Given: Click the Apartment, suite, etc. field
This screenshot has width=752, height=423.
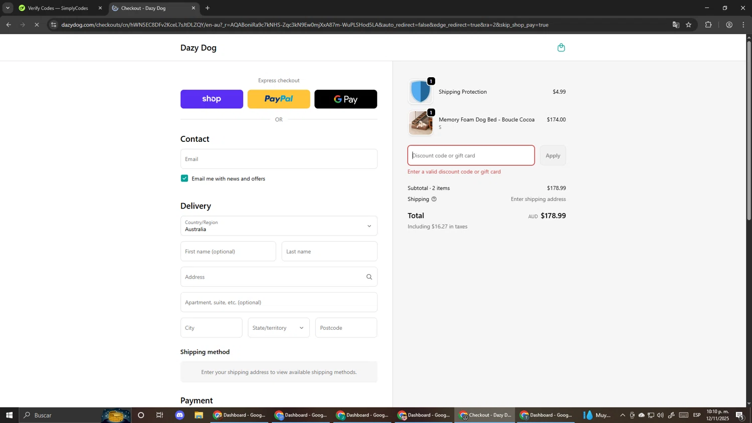Looking at the screenshot, I should 279,302.
